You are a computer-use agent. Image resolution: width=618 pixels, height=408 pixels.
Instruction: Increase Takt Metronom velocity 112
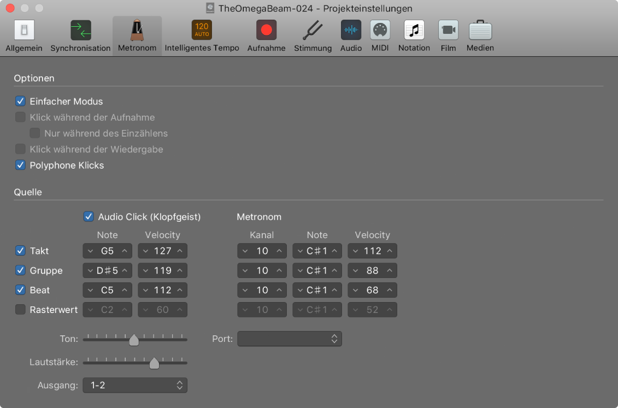390,251
